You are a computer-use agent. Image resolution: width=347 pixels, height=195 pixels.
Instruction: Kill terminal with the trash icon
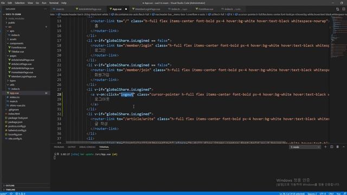[x=337, y=147]
